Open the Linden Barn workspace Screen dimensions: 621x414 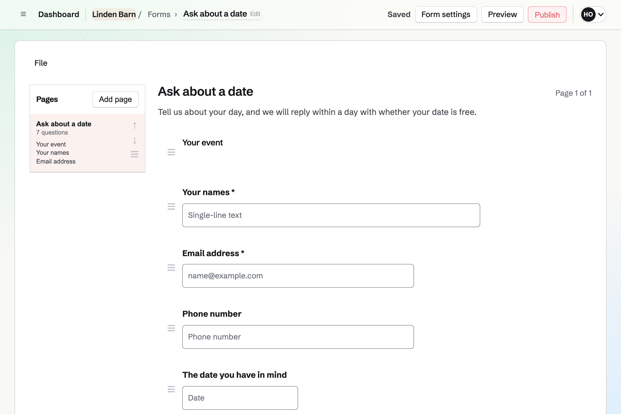pyautogui.click(x=114, y=14)
